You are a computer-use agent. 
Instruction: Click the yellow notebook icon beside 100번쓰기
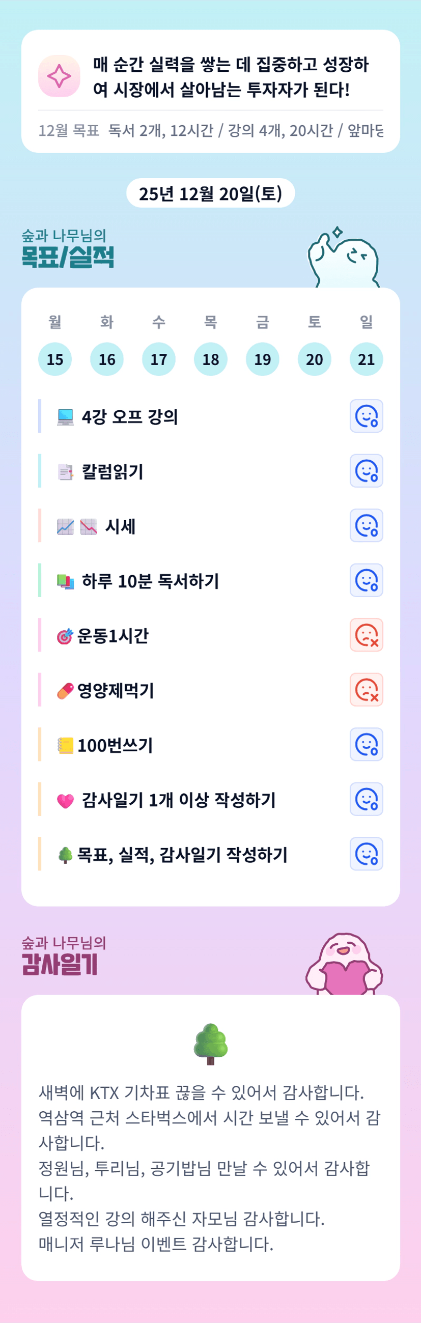[65, 745]
